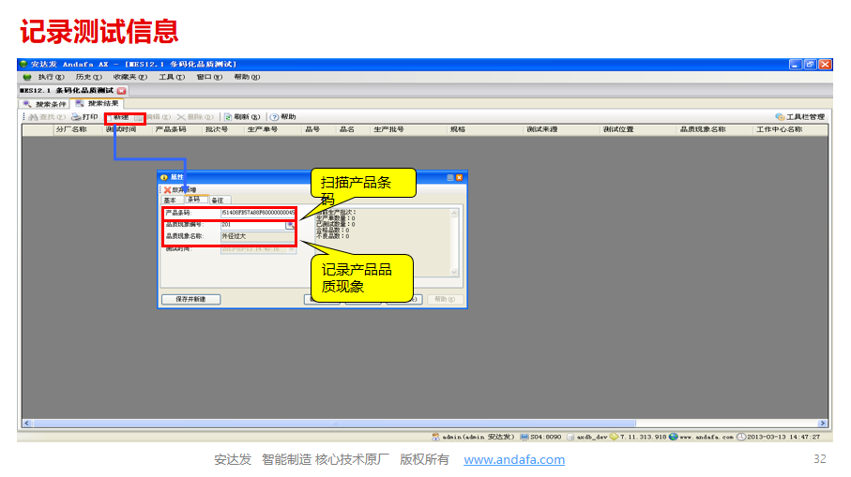Open the 历史 (History) menu

[x=86, y=77]
